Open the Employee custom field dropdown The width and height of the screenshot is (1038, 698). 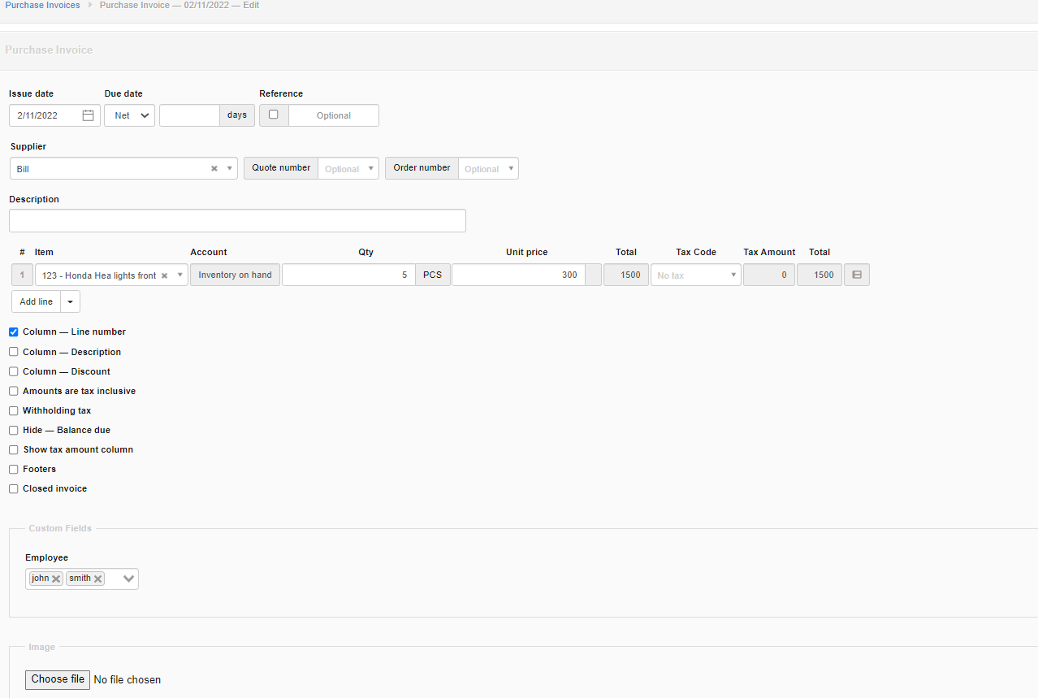point(128,578)
